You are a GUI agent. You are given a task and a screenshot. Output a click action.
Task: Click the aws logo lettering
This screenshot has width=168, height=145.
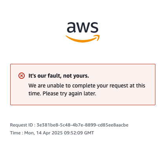point(82,27)
